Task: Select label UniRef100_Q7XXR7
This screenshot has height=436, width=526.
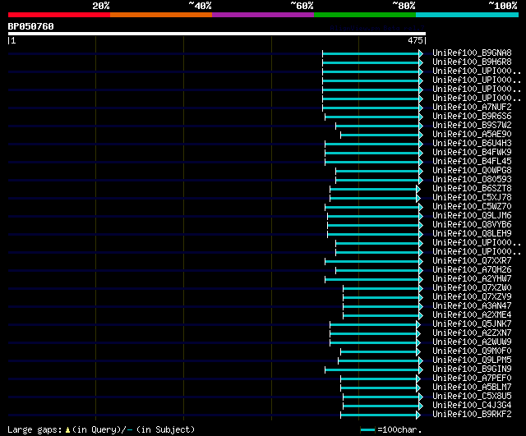Action: [x=472, y=261]
